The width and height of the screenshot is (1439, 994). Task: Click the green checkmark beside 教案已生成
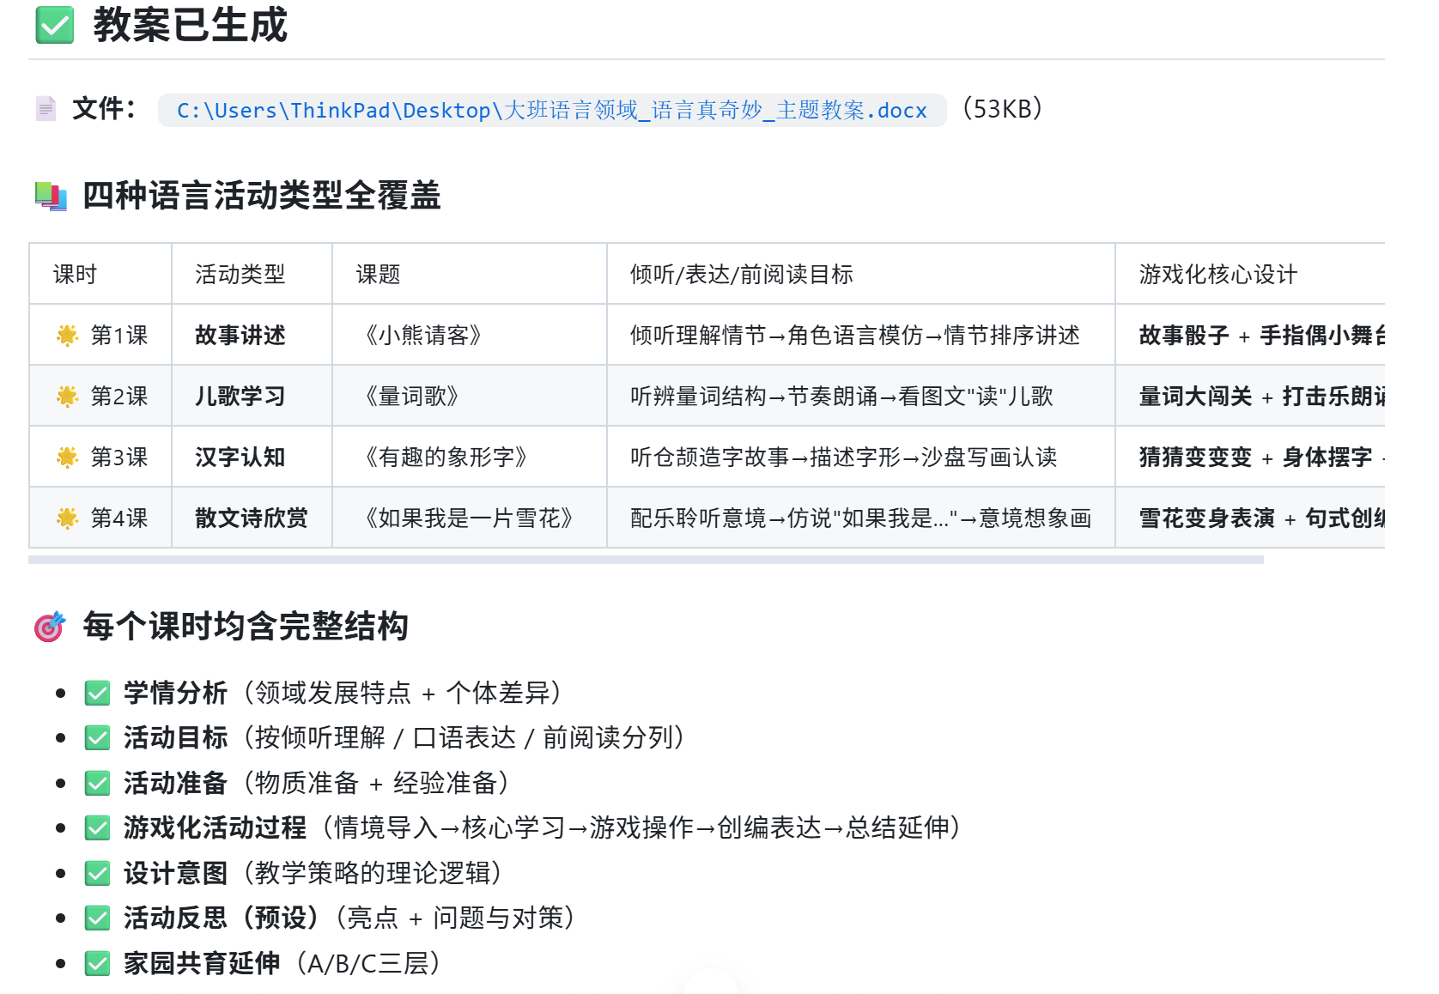click(x=55, y=25)
